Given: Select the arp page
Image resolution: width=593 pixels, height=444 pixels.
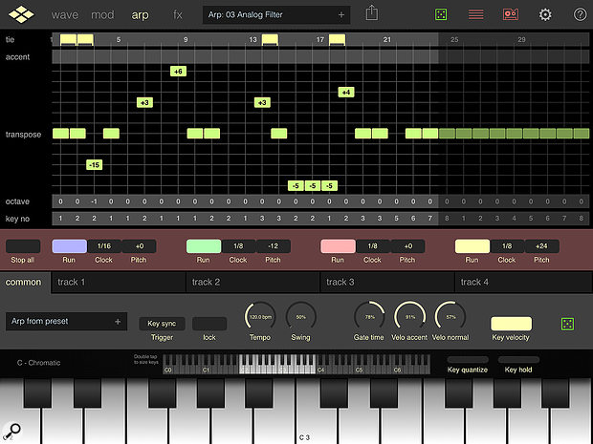Looking at the screenshot, I should coord(140,15).
